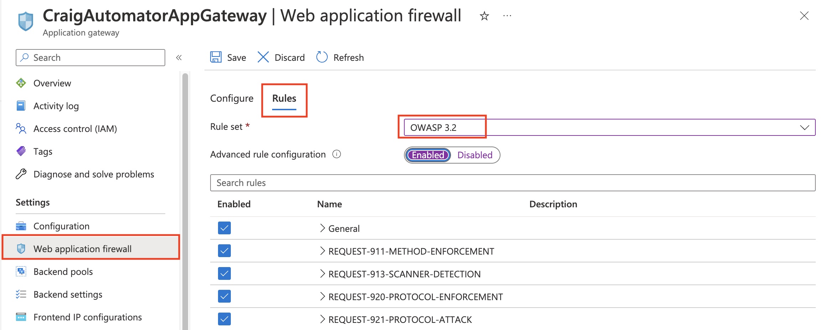Uncheck the General rule group checkbox
Screen dimensions: 825x330
coord(224,228)
